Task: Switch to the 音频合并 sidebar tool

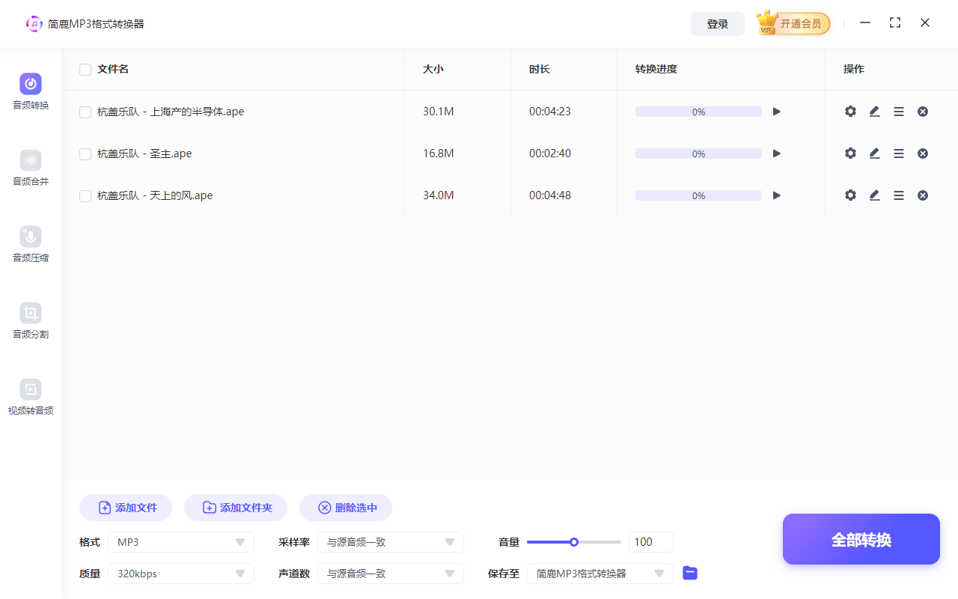Action: [30, 168]
